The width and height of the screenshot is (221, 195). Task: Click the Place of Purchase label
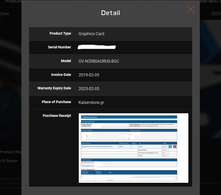tap(56, 102)
